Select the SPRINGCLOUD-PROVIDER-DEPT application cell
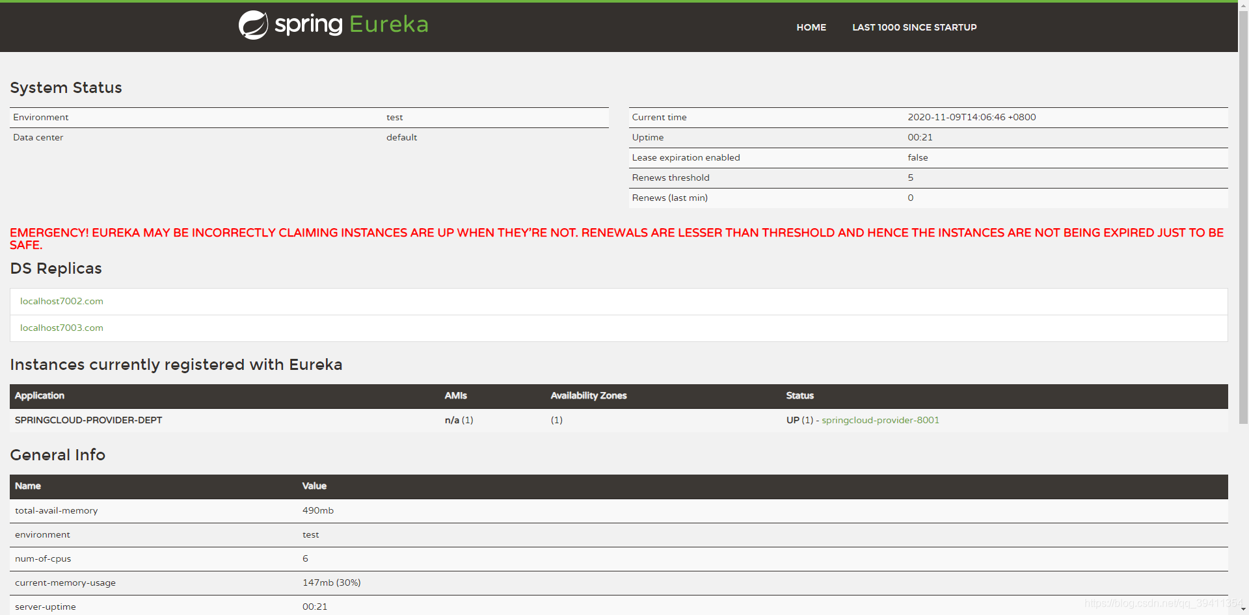Screen dimensions: 1249x615 [88, 420]
